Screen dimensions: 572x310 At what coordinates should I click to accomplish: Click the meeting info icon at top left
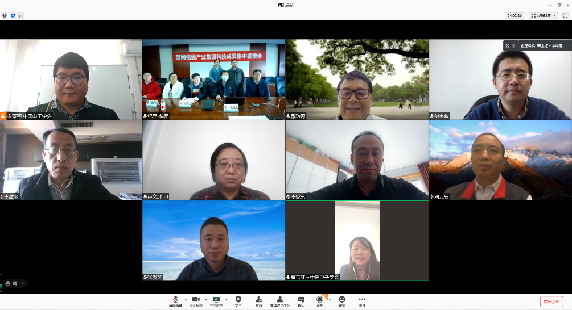[x=5, y=15]
